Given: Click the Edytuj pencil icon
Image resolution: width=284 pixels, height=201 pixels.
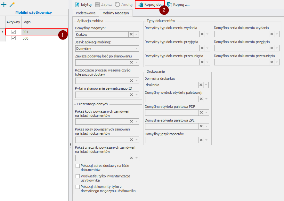Looking at the screenshot, I should click(x=77, y=4).
